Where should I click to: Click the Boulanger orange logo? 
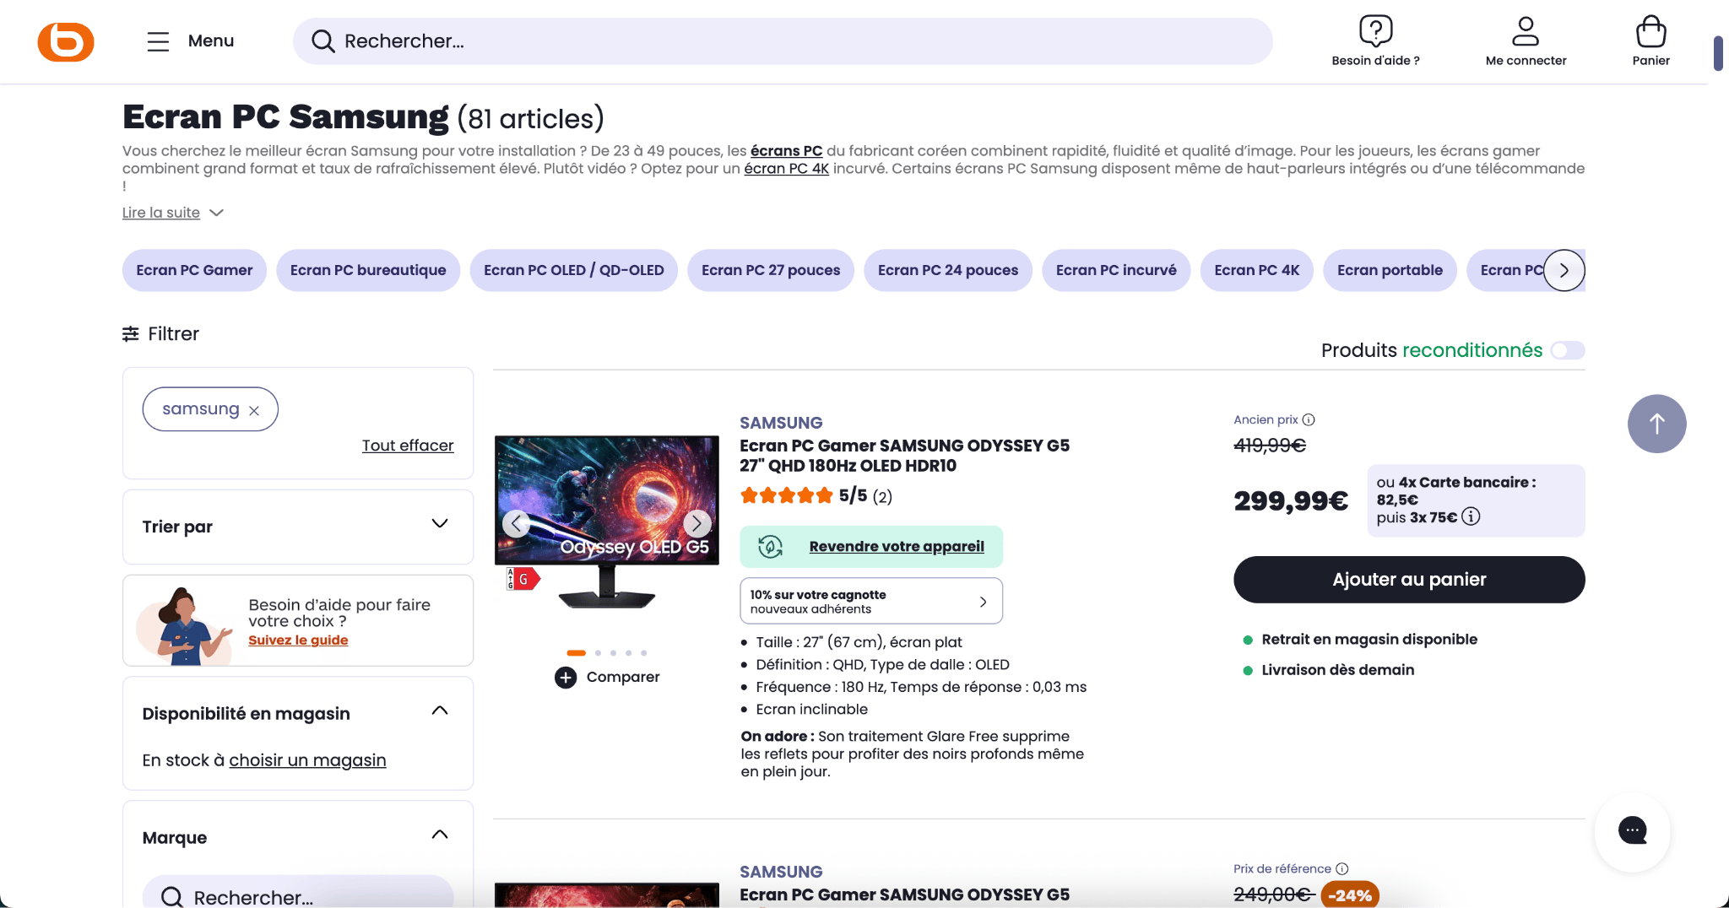coord(66,41)
